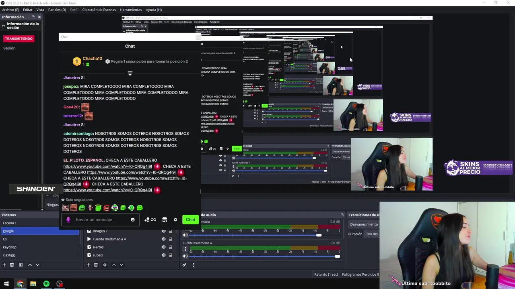Viewport: 515px width, 289px height.
Task: Open Chrome from the Windows taskbar
Action: (x=20, y=284)
